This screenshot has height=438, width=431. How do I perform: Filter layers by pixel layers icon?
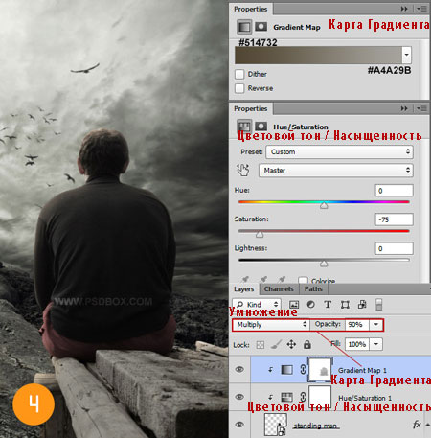294,305
